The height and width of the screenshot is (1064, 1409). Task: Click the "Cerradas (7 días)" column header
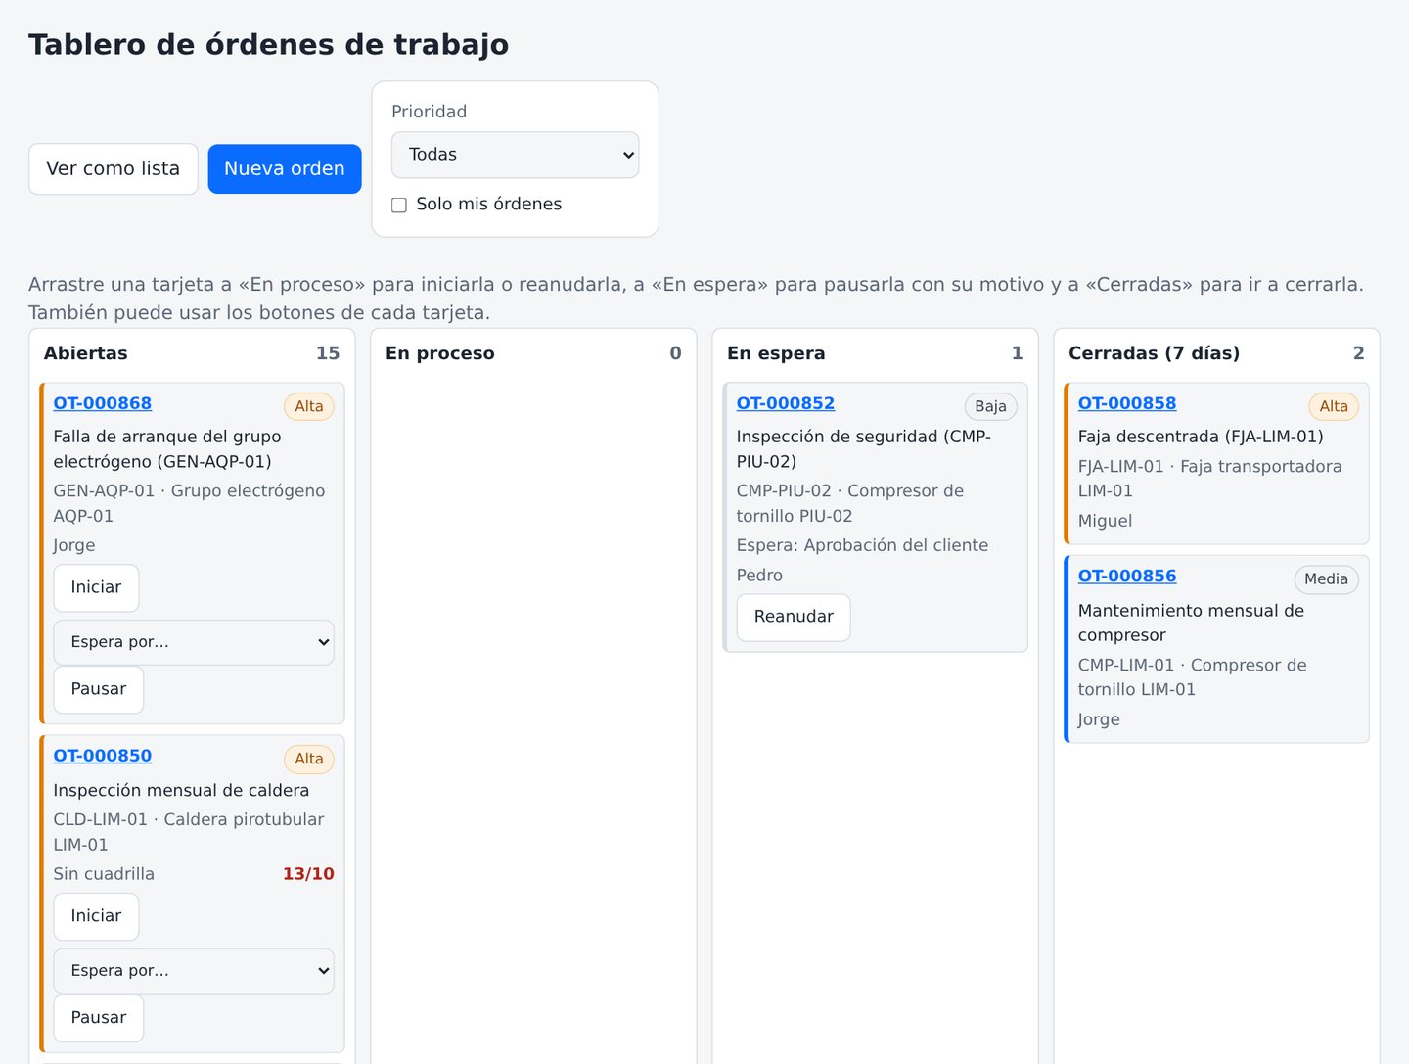pyautogui.click(x=1154, y=353)
